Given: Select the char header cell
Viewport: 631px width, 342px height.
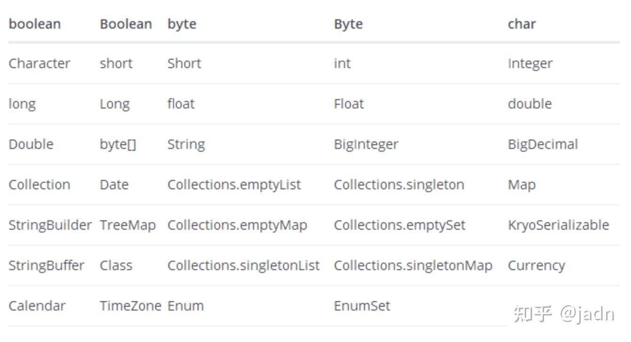Looking at the screenshot, I should tap(521, 24).
